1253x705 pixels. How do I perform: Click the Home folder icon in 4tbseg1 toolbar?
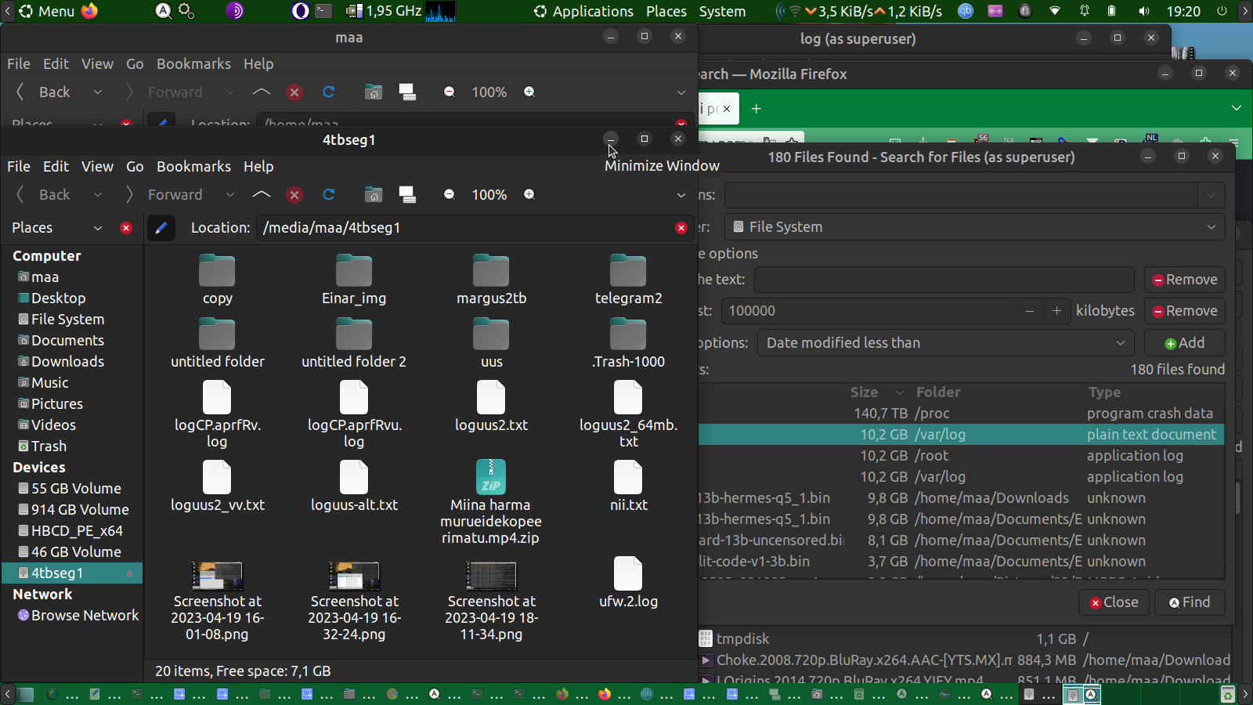coord(374,195)
